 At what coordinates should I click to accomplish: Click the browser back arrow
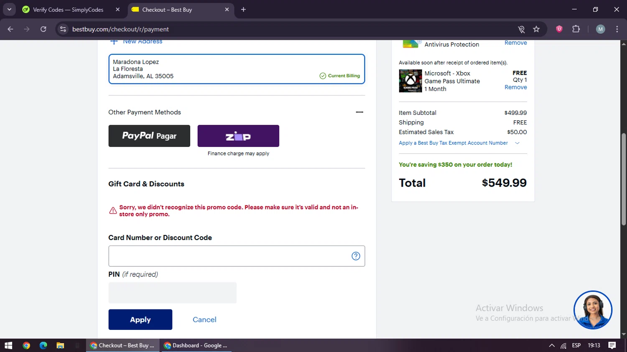pyautogui.click(x=10, y=29)
